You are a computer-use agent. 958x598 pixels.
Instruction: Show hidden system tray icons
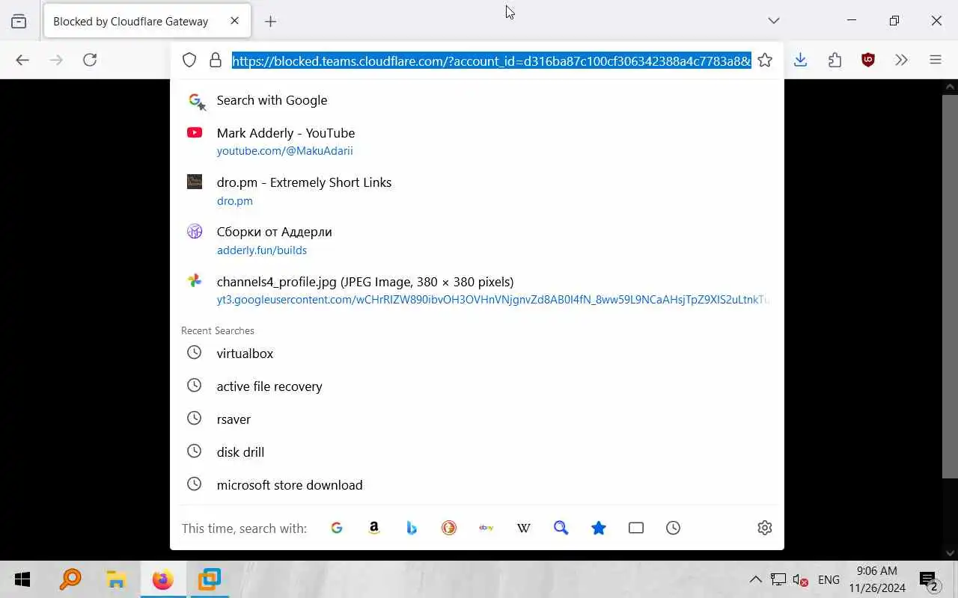point(756,579)
